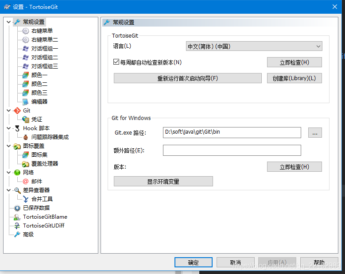
Task: Open 覆盖处理器 settings page
Action: point(45,164)
